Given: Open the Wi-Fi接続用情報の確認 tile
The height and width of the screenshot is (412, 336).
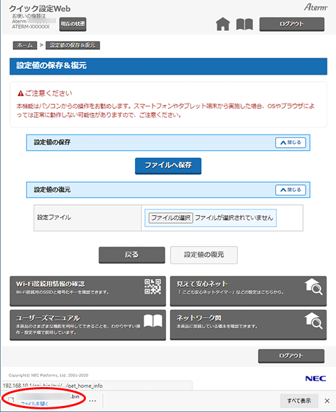Looking at the screenshot, I should pyautogui.click(x=88, y=291).
